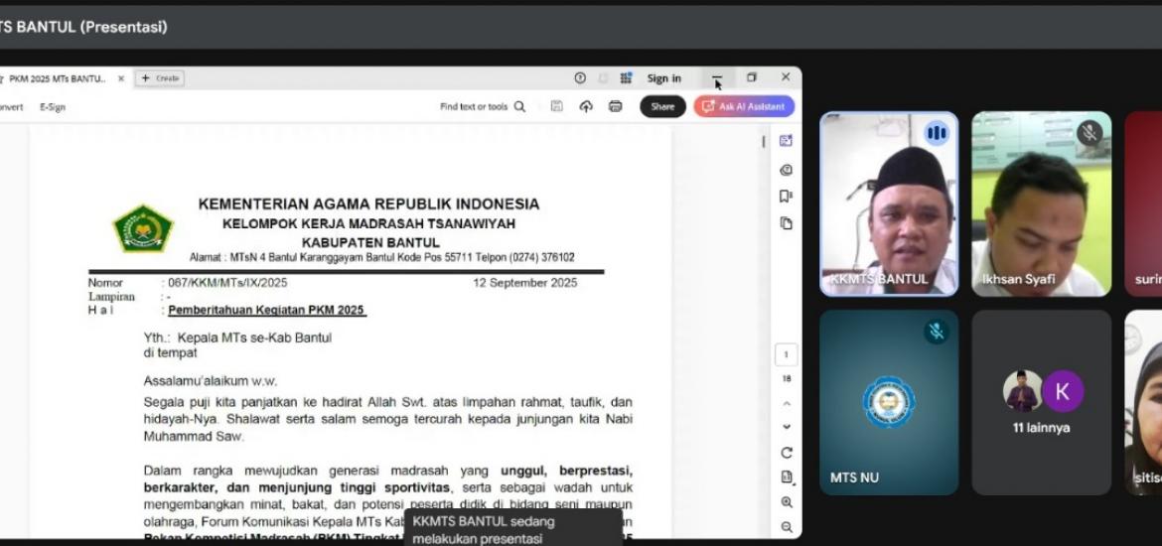
Task: Click the Pemberitahuan Kegiatan PKM 2025 subject text
Action: pos(267,311)
